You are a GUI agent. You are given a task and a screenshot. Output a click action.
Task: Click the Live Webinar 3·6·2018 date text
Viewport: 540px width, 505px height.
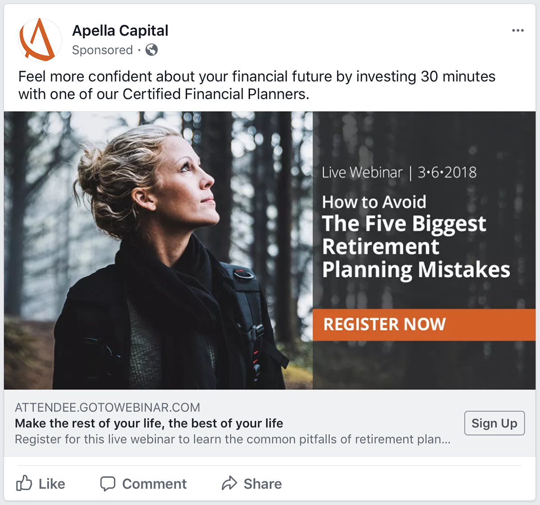click(x=399, y=172)
